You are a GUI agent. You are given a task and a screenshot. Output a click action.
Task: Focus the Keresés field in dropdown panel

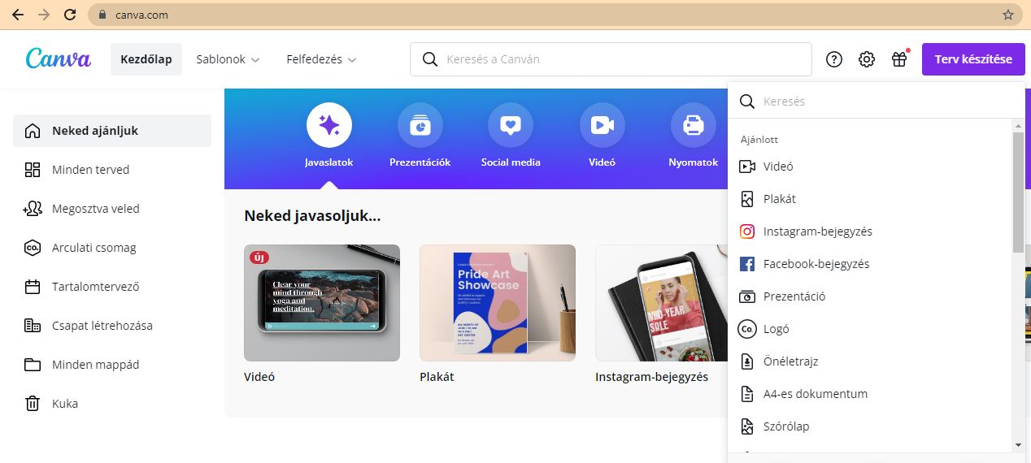click(x=877, y=102)
